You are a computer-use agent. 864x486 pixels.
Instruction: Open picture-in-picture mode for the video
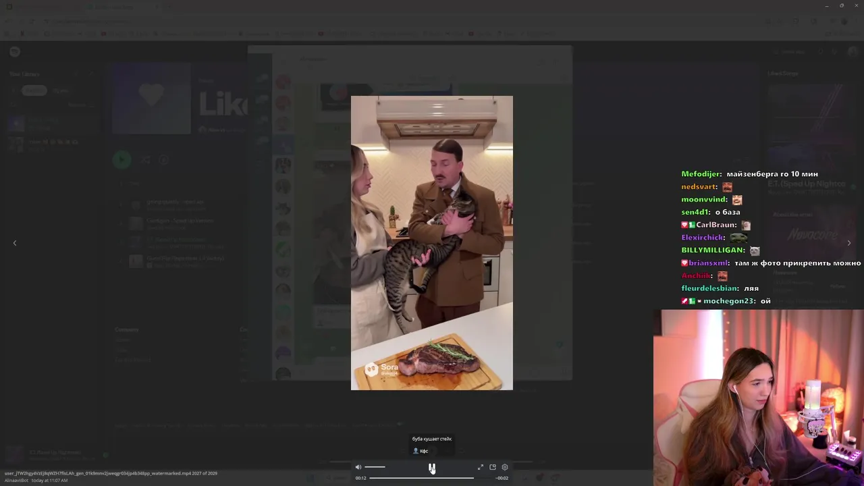(x=493, y=467)
